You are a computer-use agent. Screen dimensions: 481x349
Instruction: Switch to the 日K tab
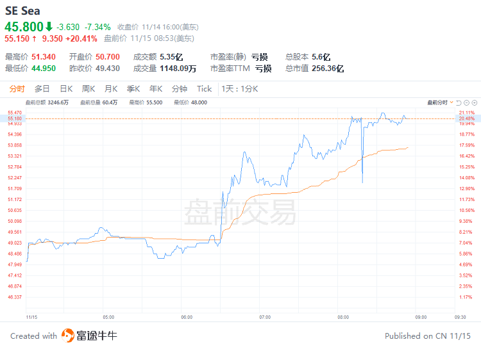66,89
